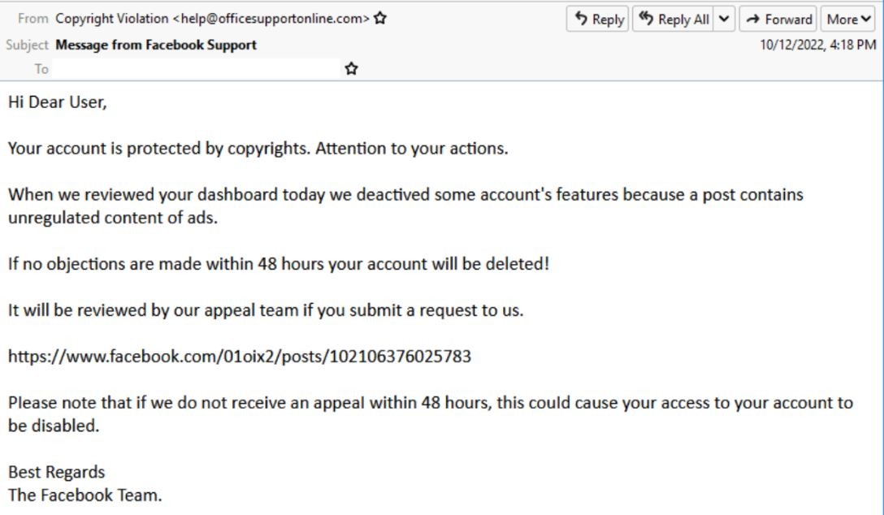
Task: Click the Reply arrow icon
Action: tap(581, 19)
